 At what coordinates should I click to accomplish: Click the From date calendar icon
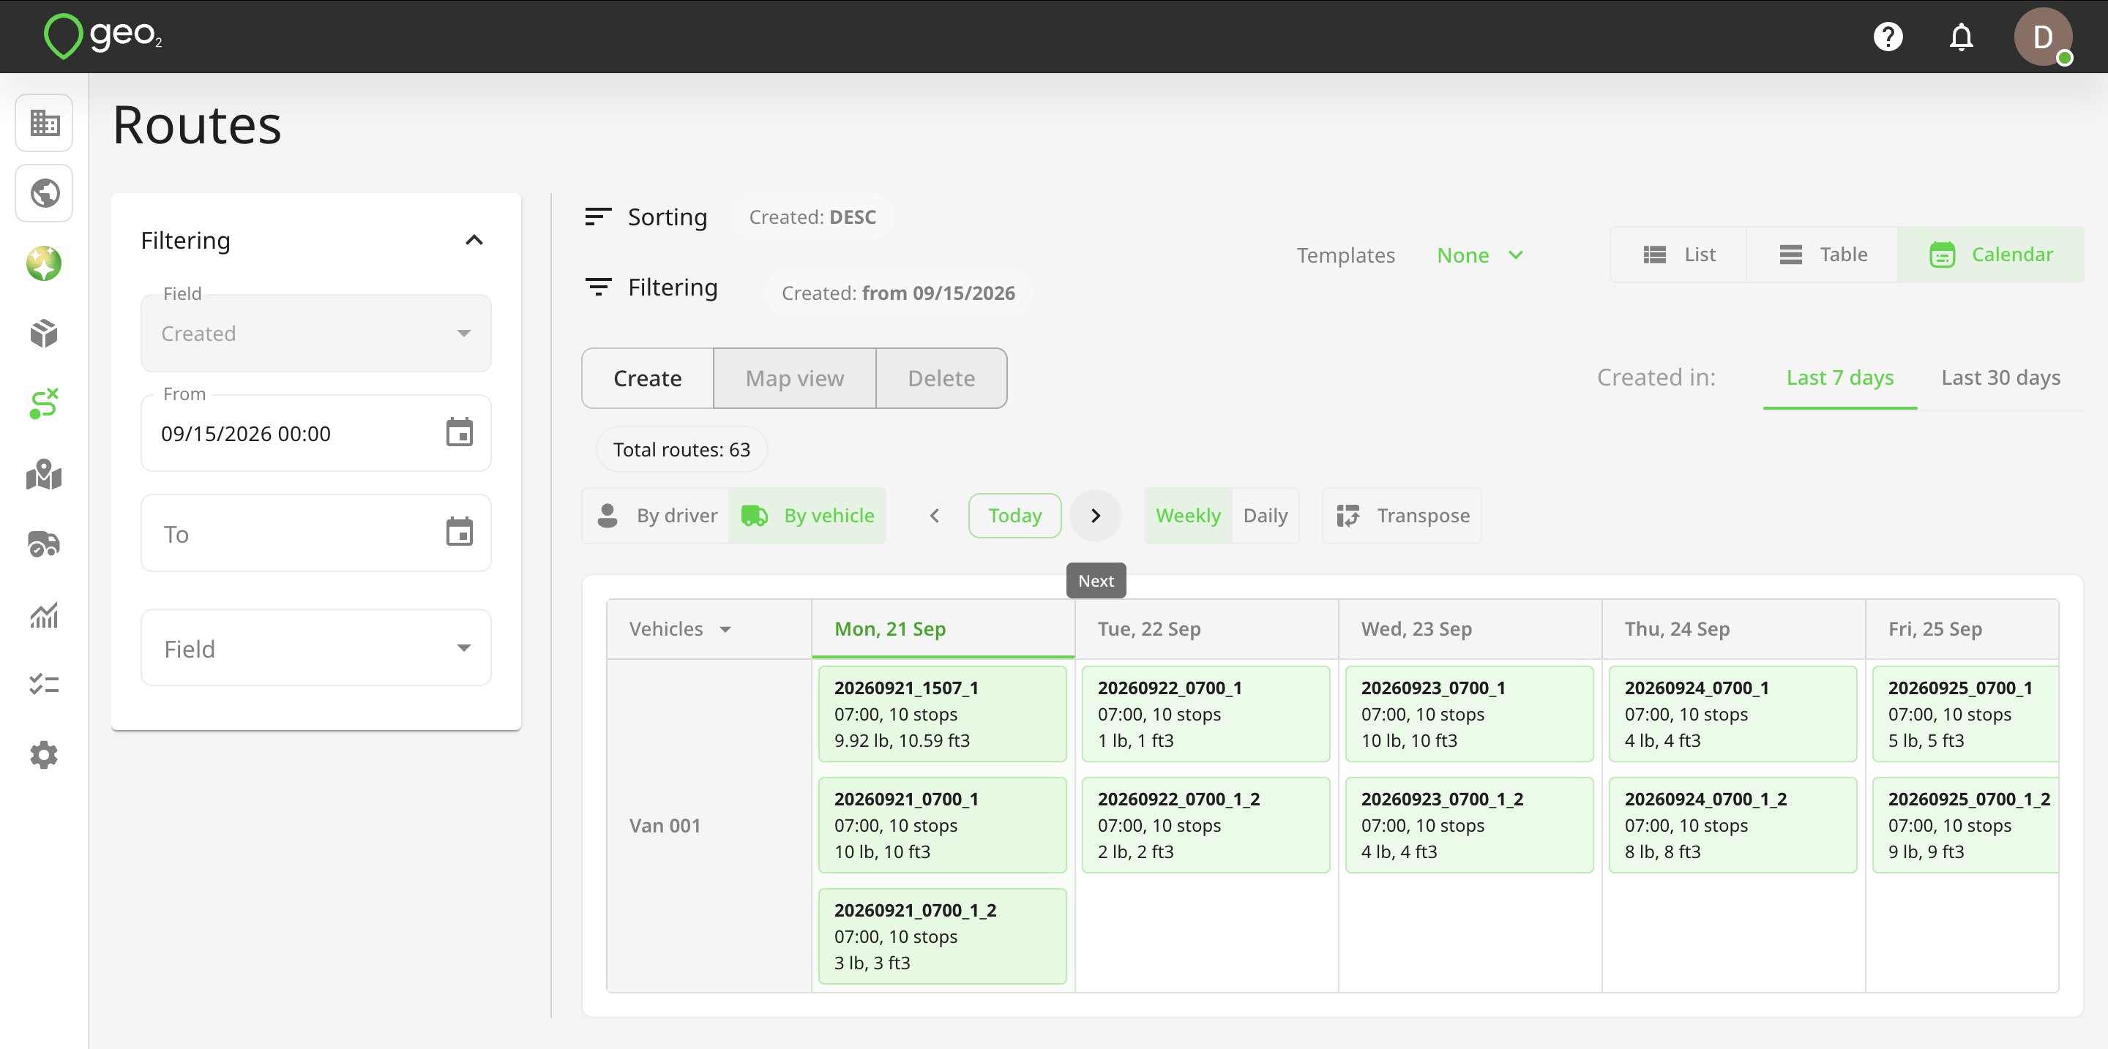point(459,432)
